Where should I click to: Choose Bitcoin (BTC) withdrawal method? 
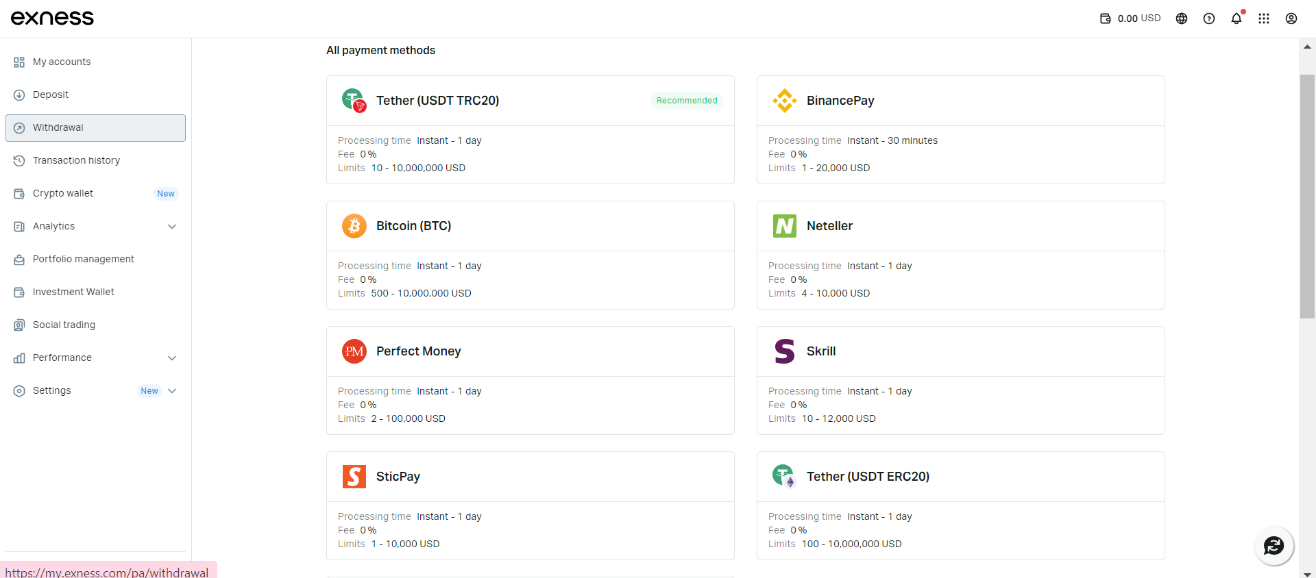click(531, 255)
